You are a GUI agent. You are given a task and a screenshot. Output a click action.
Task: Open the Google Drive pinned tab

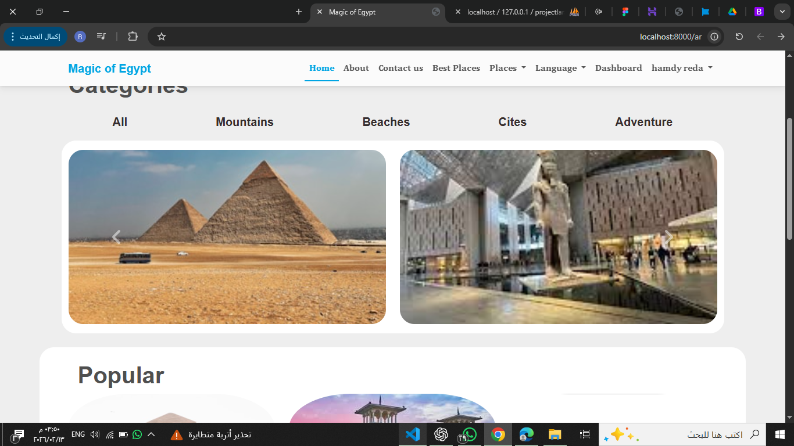point(732,12)
